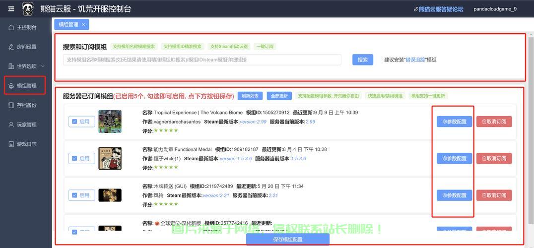Click 取消订阅 for 能力勋章 Functional Medal
534x248 pixels.
(x=494, y=158)
